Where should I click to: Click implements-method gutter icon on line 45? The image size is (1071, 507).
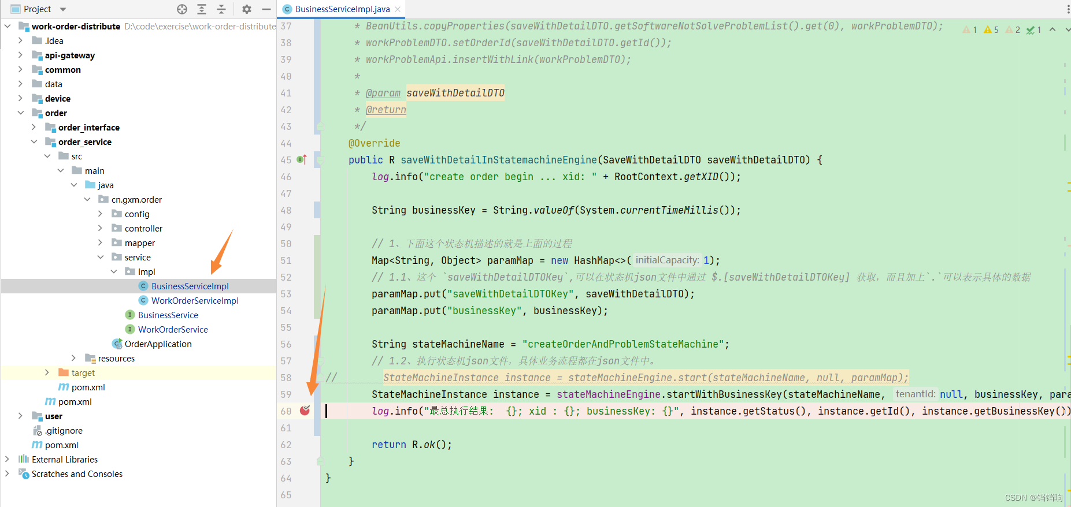click(x=302, y=159)
